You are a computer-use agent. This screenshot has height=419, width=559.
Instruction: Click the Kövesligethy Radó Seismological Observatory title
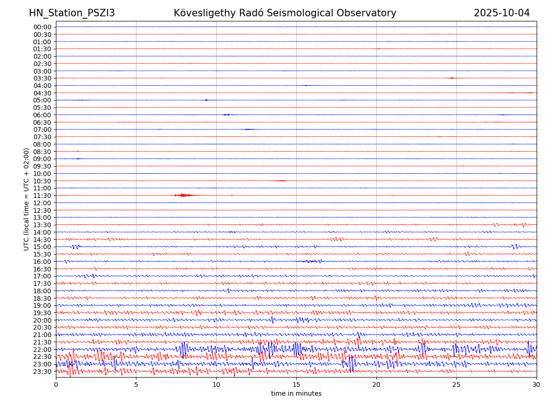(x=285, y=14)
